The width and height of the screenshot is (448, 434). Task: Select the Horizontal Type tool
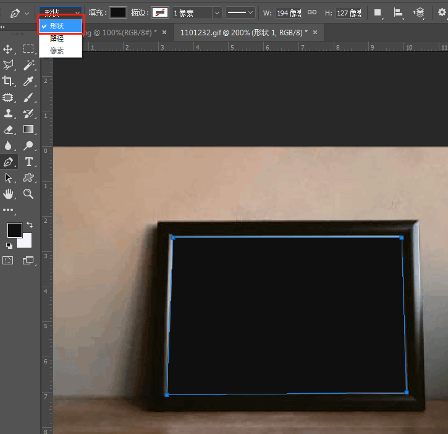coord(28,162)
